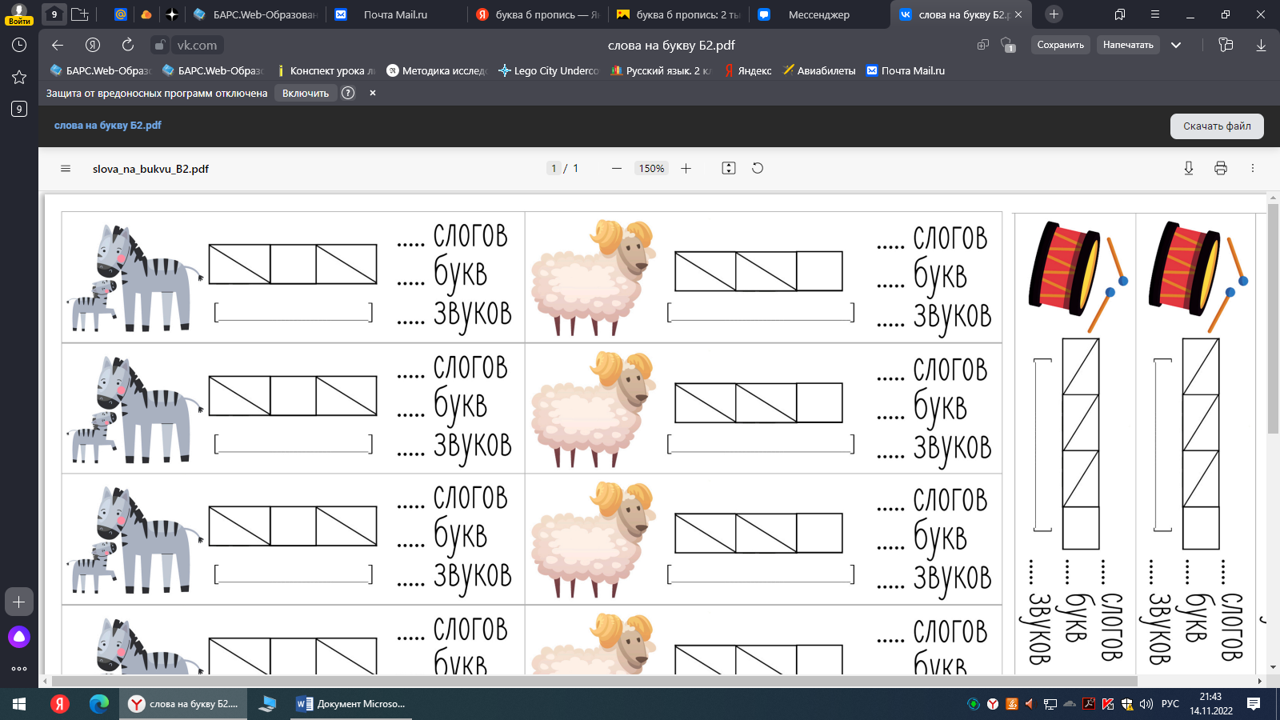Click the Скачать файл button

click(x=1217, y=126)
